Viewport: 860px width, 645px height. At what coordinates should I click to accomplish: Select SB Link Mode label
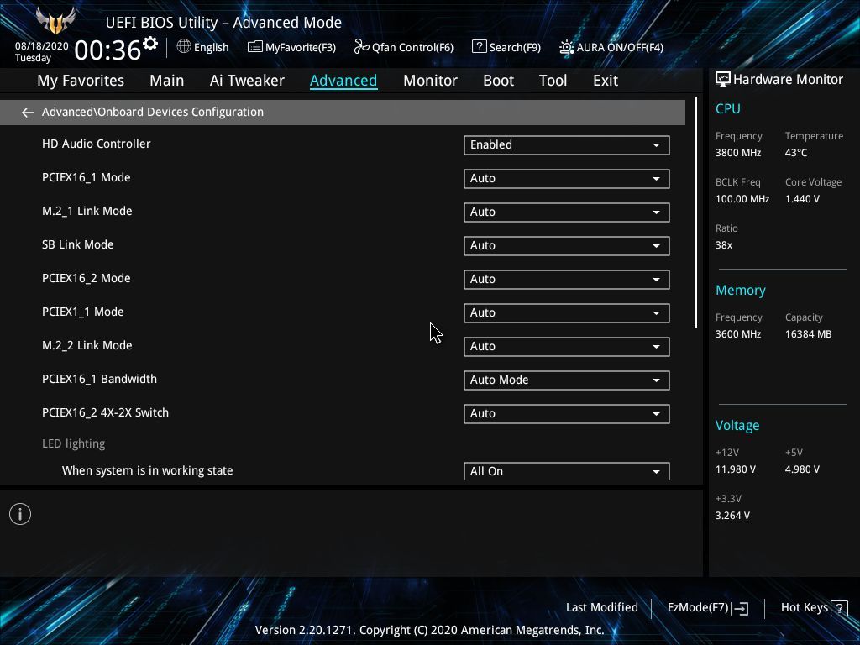[x=78, y=244]
